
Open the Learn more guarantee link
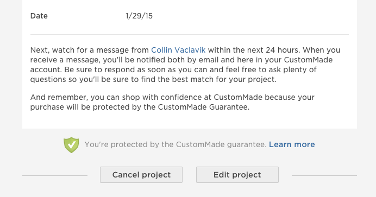(x=292, y=144)
